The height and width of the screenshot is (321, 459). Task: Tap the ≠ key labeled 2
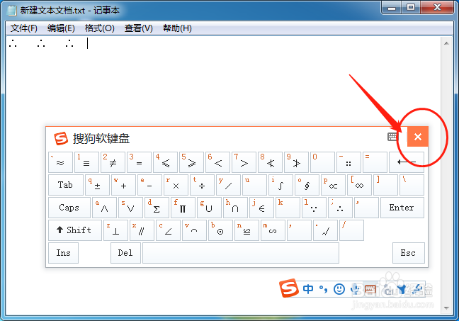click(113, 162)
